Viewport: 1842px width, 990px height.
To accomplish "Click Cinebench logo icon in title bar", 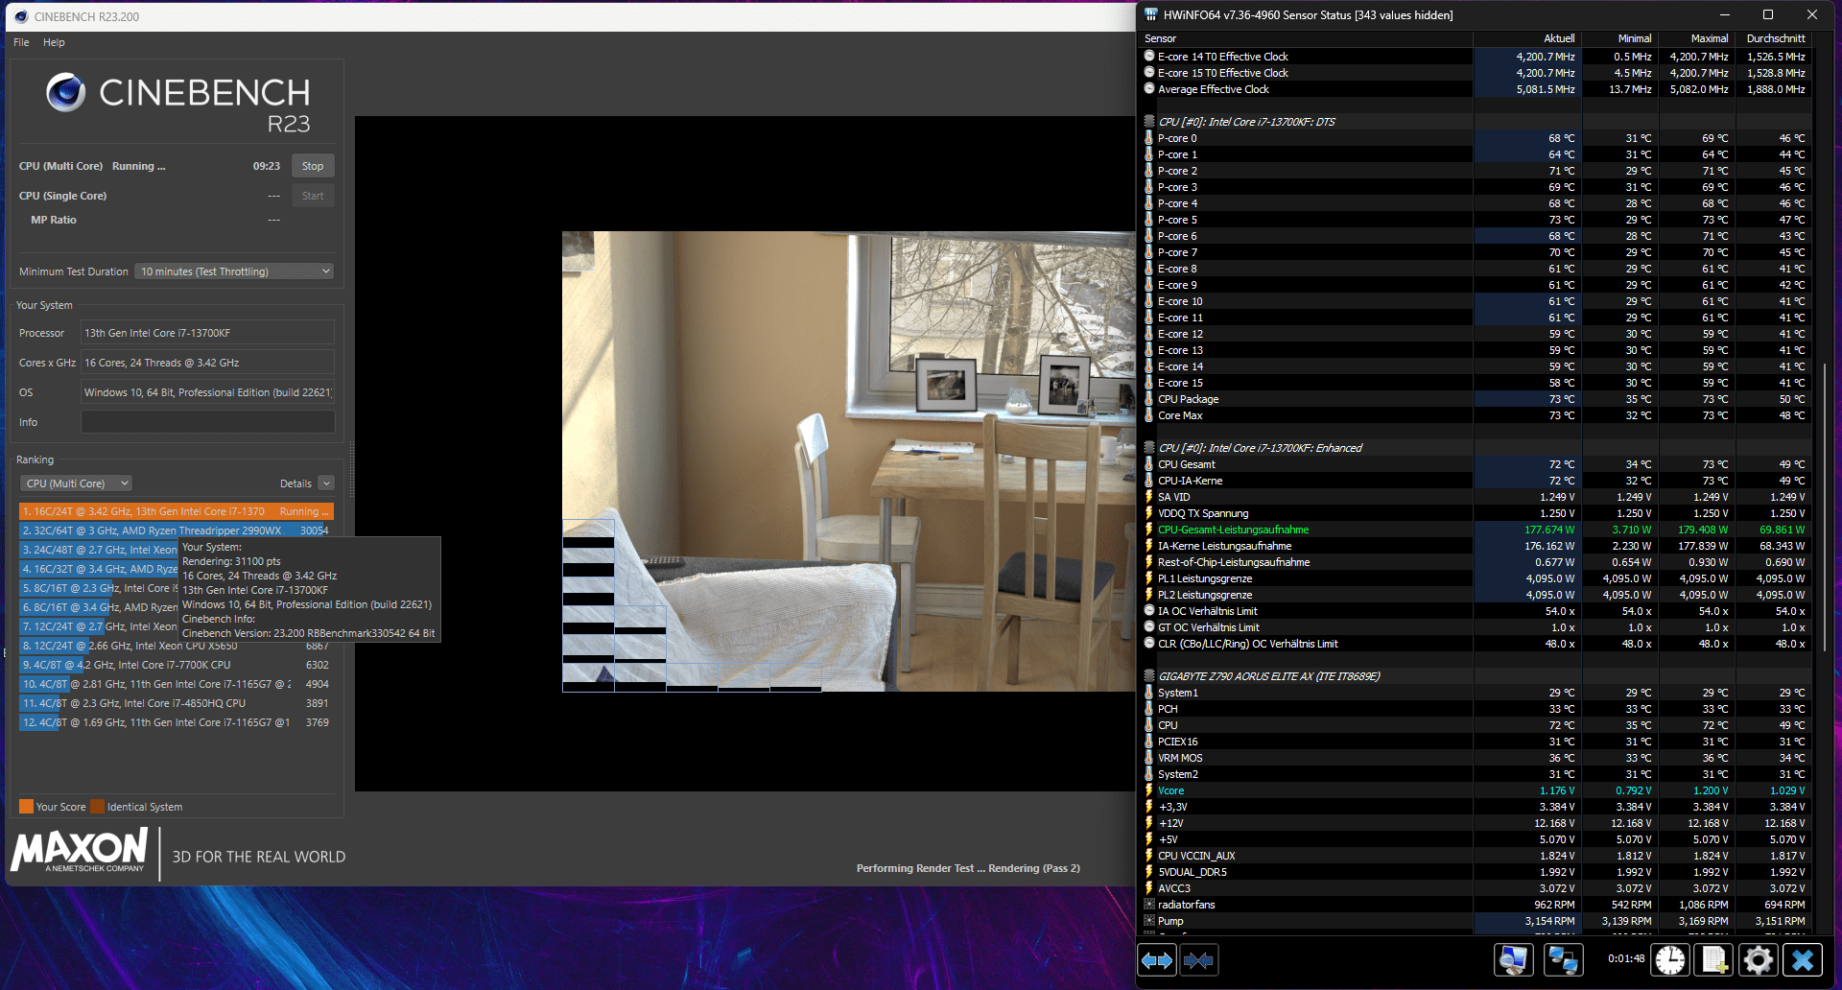I will click(21, 16).
